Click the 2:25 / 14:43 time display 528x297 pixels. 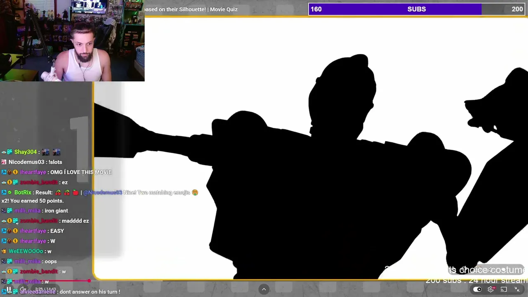point(45,290)
